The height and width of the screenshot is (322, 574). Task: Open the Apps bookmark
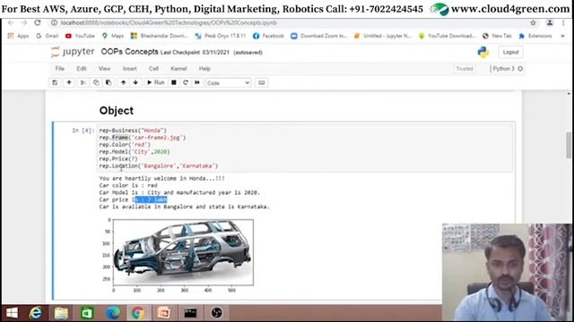click(x=18, y=36)
